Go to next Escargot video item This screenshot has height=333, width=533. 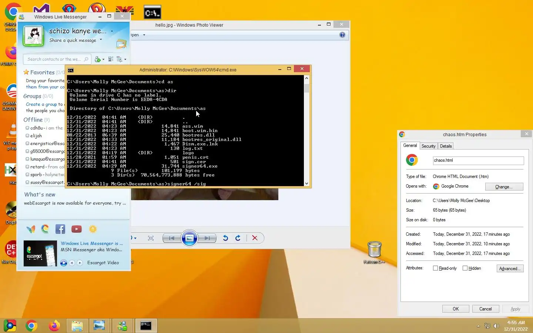[x=80, y=263]
